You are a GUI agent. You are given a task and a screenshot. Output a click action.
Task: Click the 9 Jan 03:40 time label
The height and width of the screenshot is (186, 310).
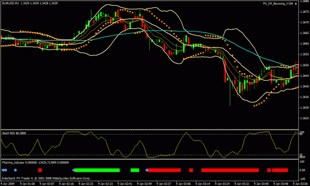pos(261,184)
